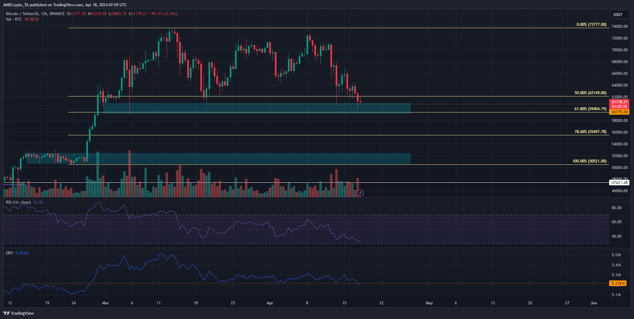634x319 pixels.
Task: Click the lightning bolt event marker icon
Action: (360, 193)
